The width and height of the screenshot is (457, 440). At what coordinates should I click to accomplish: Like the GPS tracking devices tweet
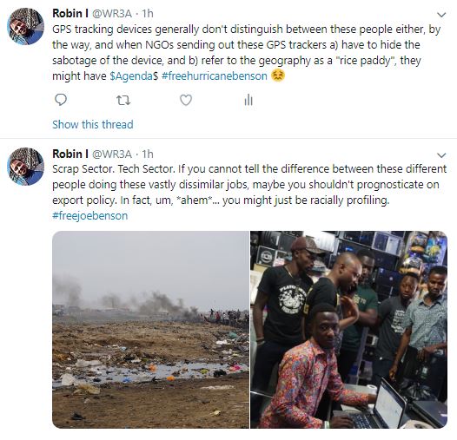pos(186,100)
